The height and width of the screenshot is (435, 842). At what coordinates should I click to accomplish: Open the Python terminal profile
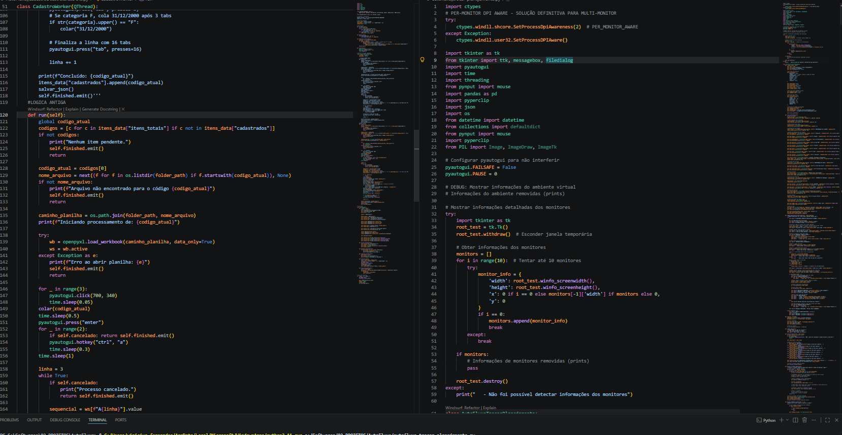click(x=766, y=420)
